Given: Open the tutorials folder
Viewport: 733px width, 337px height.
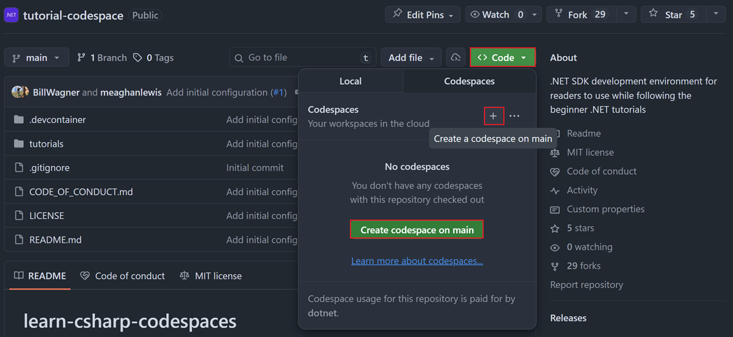Looking at the screenshot, I should pos(46,144).
